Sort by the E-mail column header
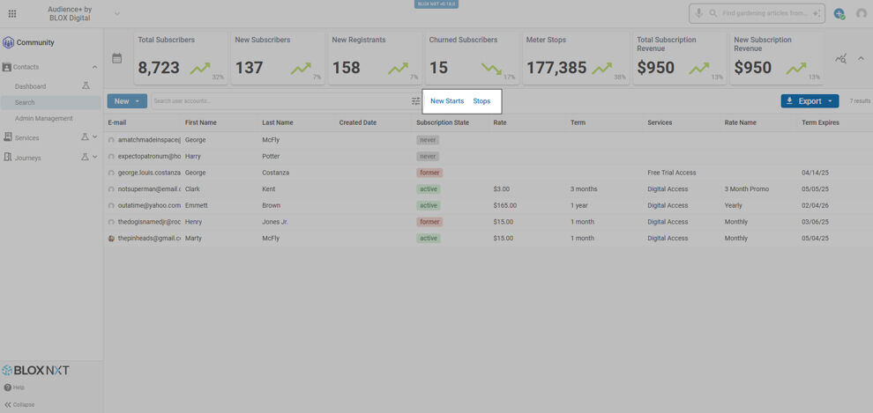 coord(117,122)
